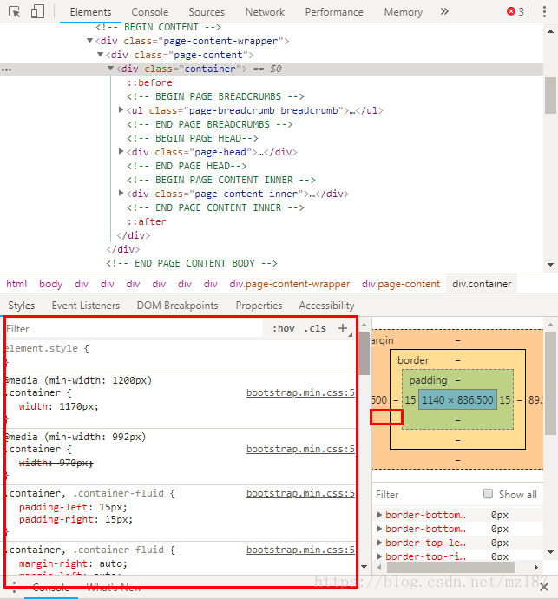Click the red error count indicator
Screen dimensions: 558x599
pos(515,12)
